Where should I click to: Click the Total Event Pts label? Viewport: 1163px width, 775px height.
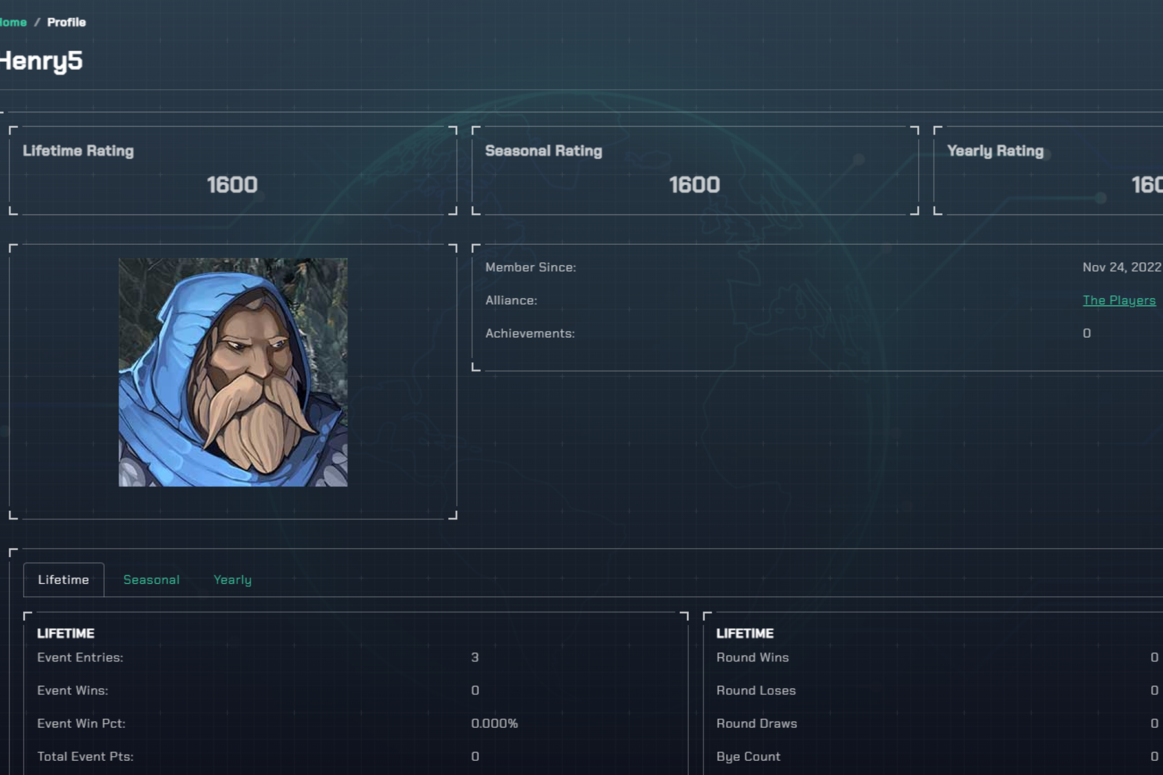click(x=85, y=756)
